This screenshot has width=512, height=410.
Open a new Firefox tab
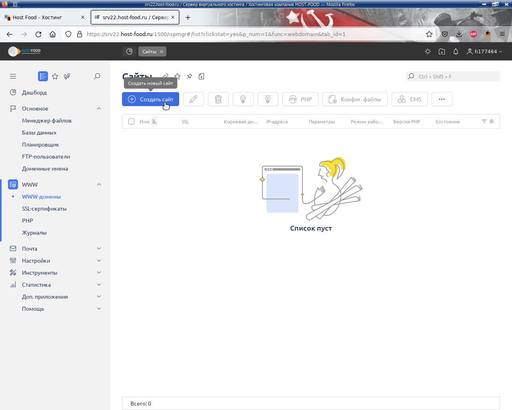tap(188, 17)
